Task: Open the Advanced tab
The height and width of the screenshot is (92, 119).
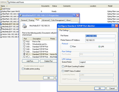Action: click(46, 20)
